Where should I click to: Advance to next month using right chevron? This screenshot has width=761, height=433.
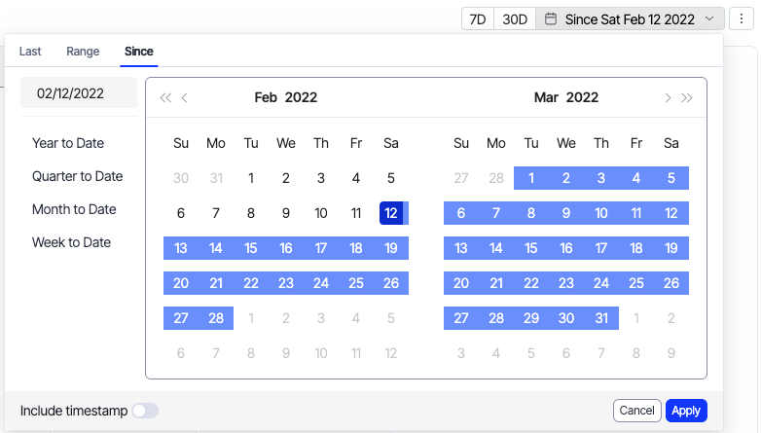pos(668,97)
